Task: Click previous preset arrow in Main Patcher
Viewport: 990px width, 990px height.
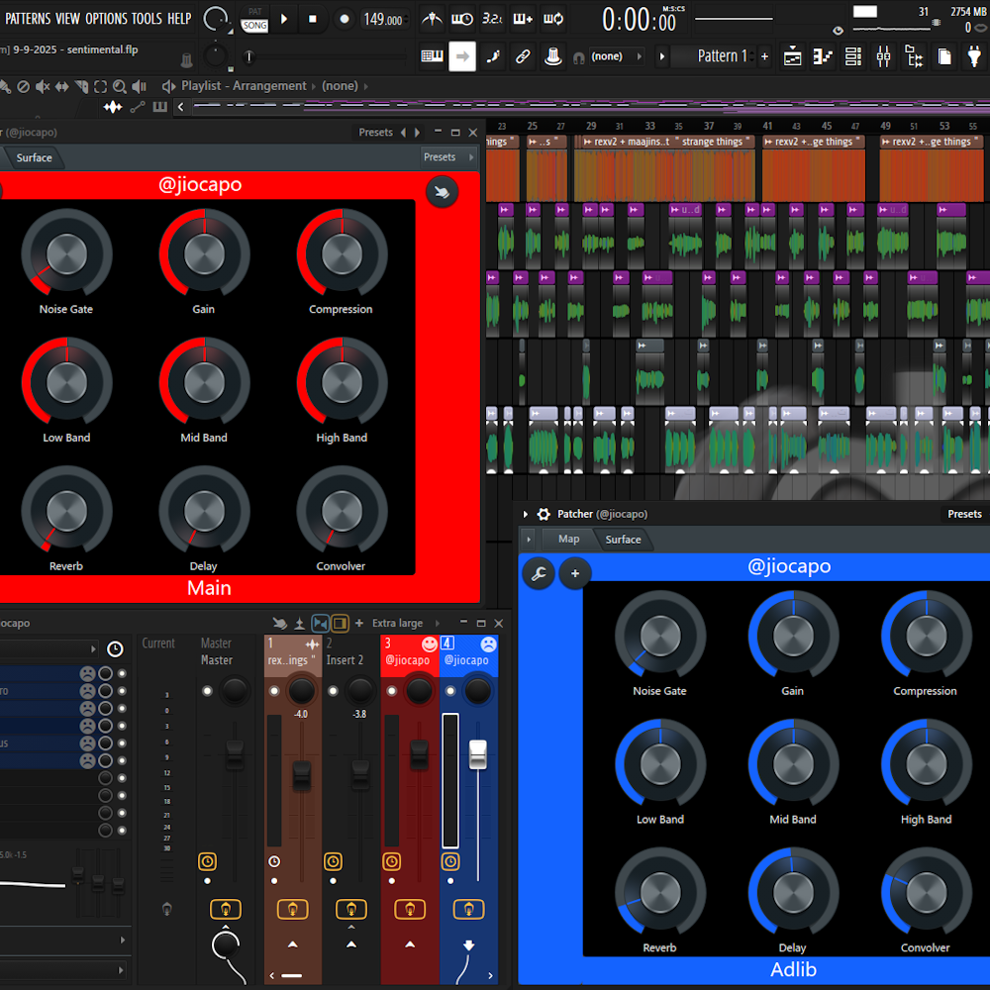Action: coord(404,132)
